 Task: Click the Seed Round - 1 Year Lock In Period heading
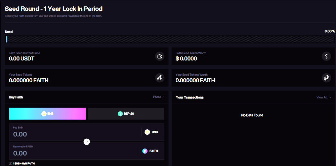pos(53,9)
